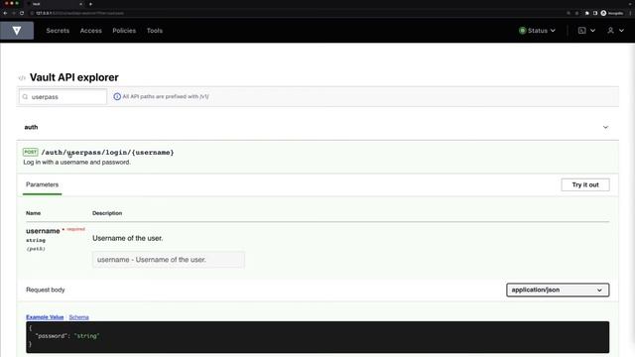Image resolution: width=635 pixels, height=357 pixels.
Task: Open the Status dropdown
Action: tap(537, 31)
